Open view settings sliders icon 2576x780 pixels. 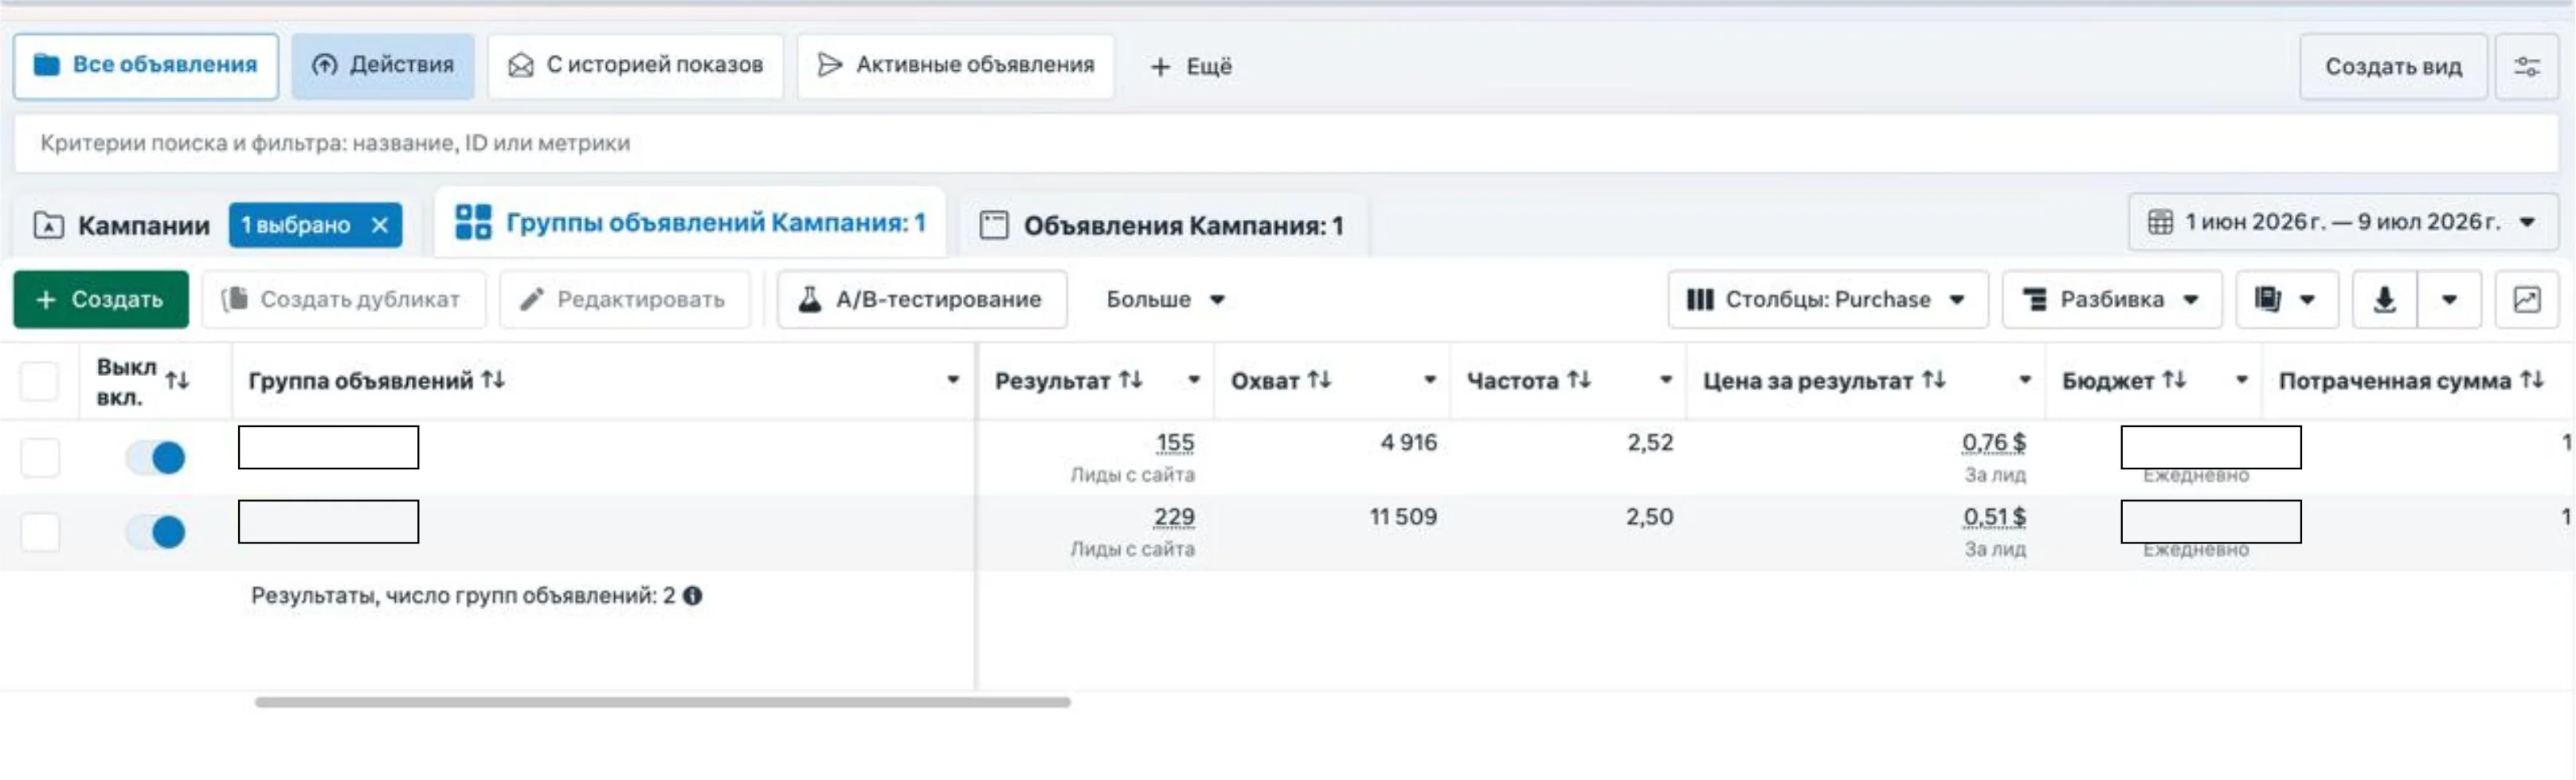tap(2526, 67)
